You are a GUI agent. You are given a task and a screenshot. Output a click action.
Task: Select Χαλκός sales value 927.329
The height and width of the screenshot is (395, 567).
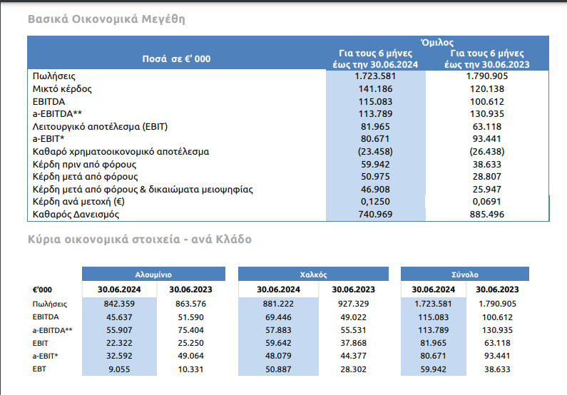coord(353,304)
